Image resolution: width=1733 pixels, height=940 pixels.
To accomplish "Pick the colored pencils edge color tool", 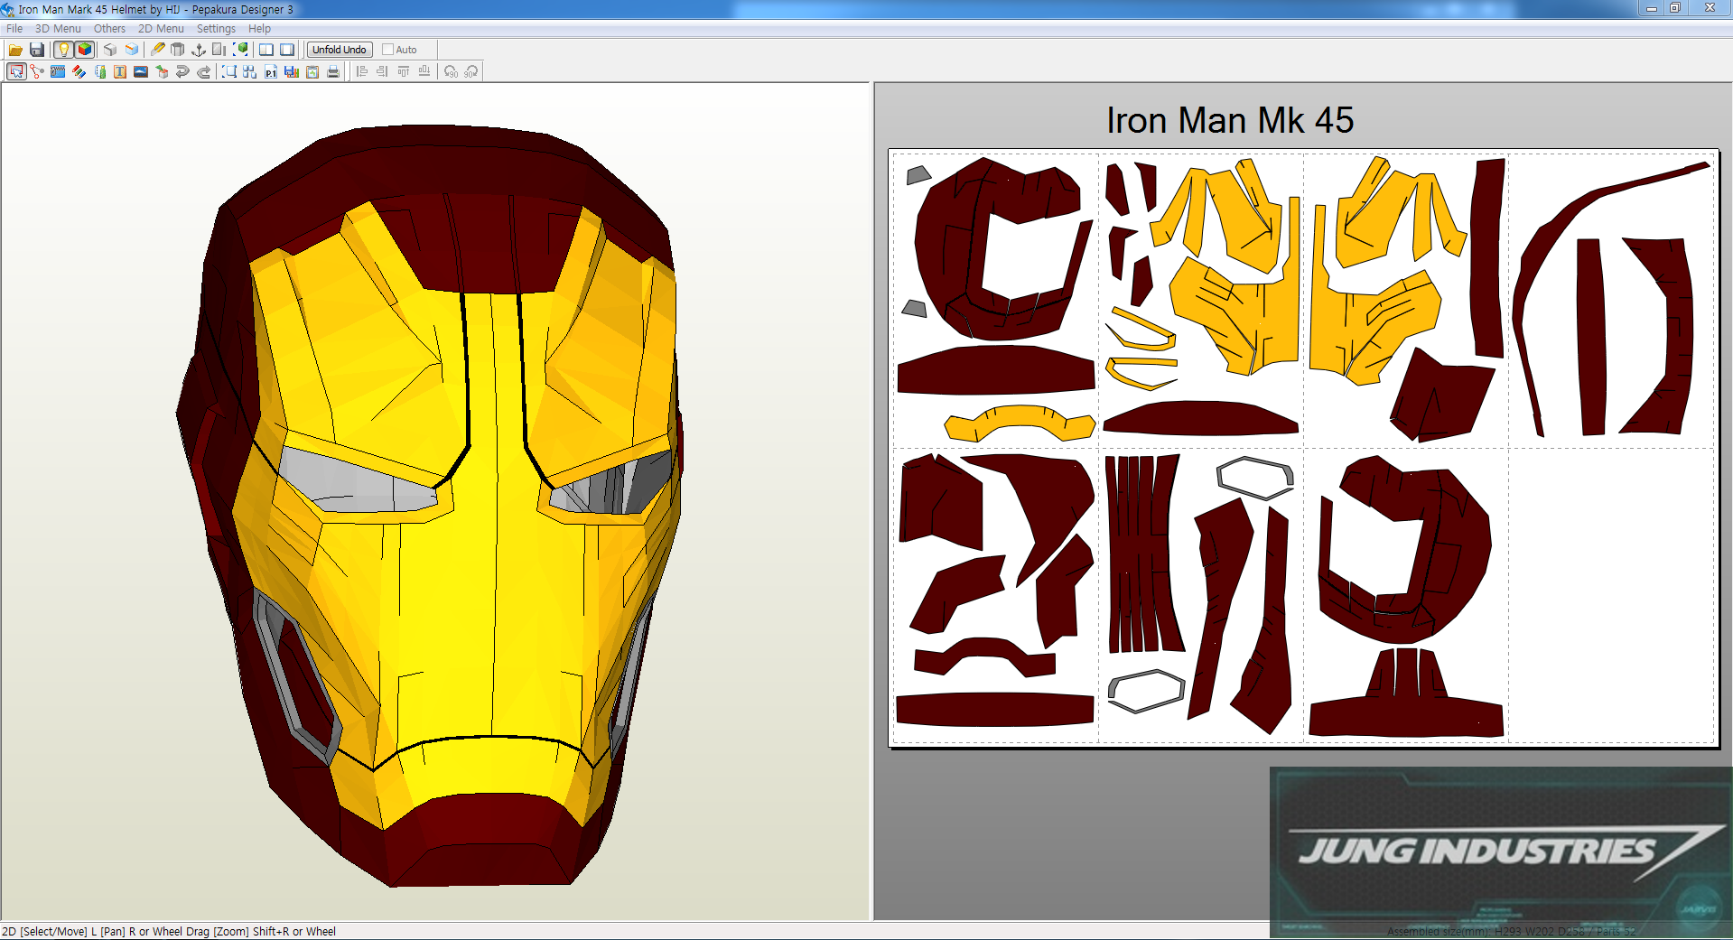I will click(x=79, y=71).
